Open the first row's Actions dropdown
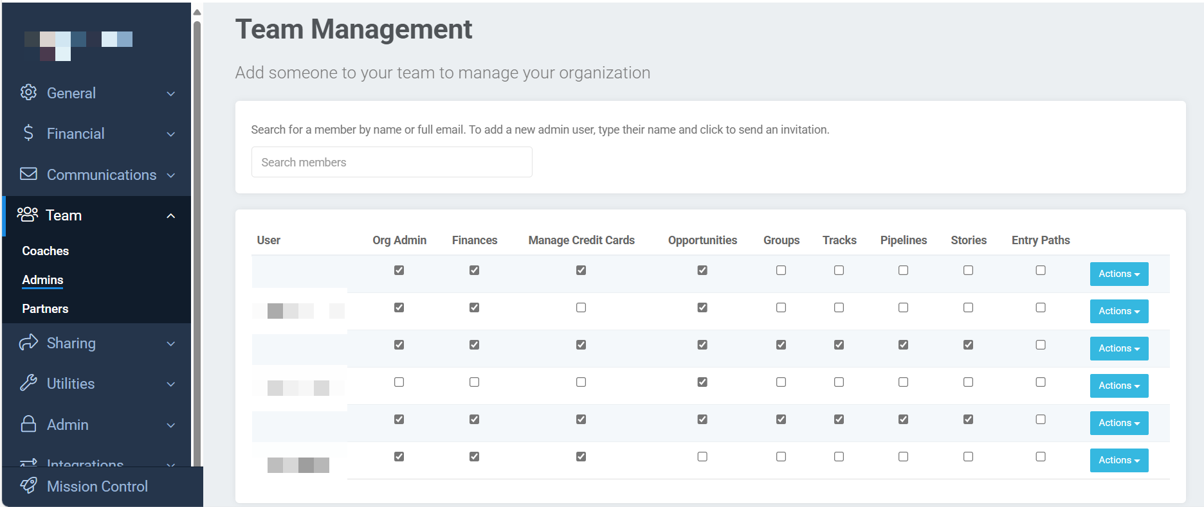1204x507 pixels. [x=1118, y=274]
